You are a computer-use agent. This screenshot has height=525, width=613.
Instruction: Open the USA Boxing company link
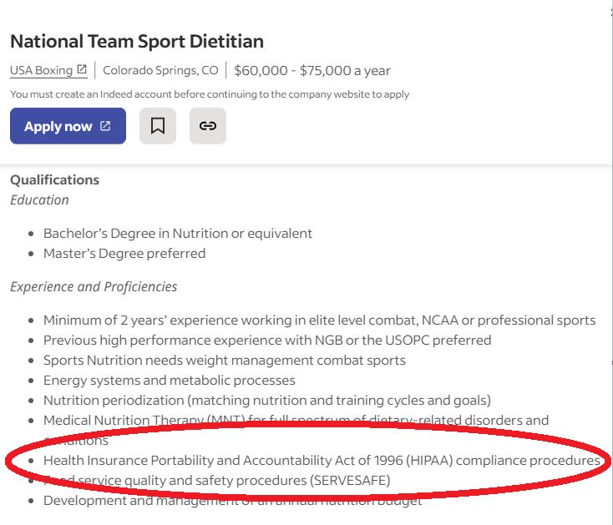[x=42, y=70]
